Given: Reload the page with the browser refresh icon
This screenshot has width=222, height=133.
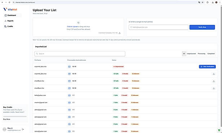Looking at the screenshot, I should coord(9,3).
